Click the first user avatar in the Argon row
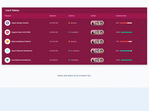149x111 pixels. coord(92,23)
